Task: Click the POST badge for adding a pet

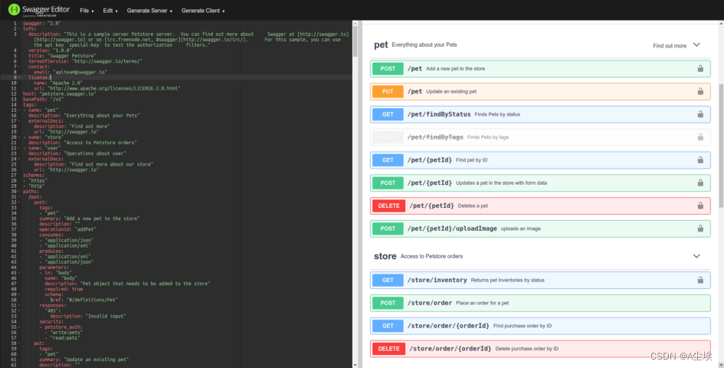Action: 388,68
